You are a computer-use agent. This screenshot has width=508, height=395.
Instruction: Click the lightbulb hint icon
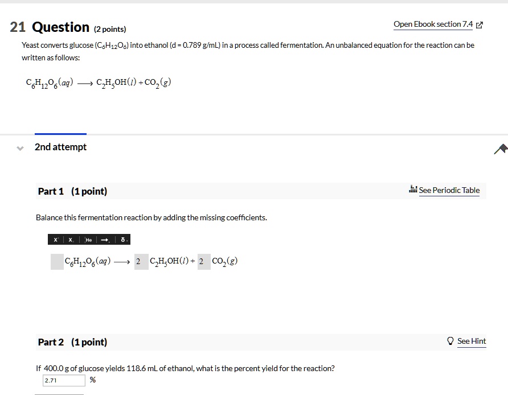pos(450,341)
